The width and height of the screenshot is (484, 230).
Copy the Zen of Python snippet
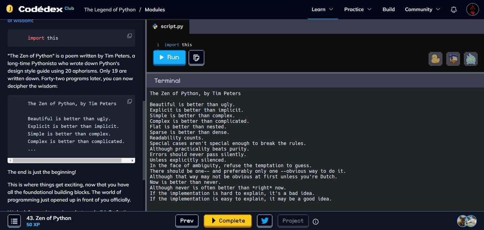[129, 101]
